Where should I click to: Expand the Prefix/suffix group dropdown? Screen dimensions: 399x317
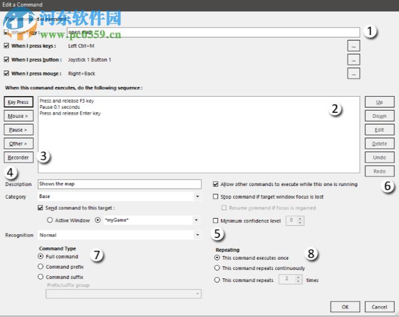(x=198, y=294)
